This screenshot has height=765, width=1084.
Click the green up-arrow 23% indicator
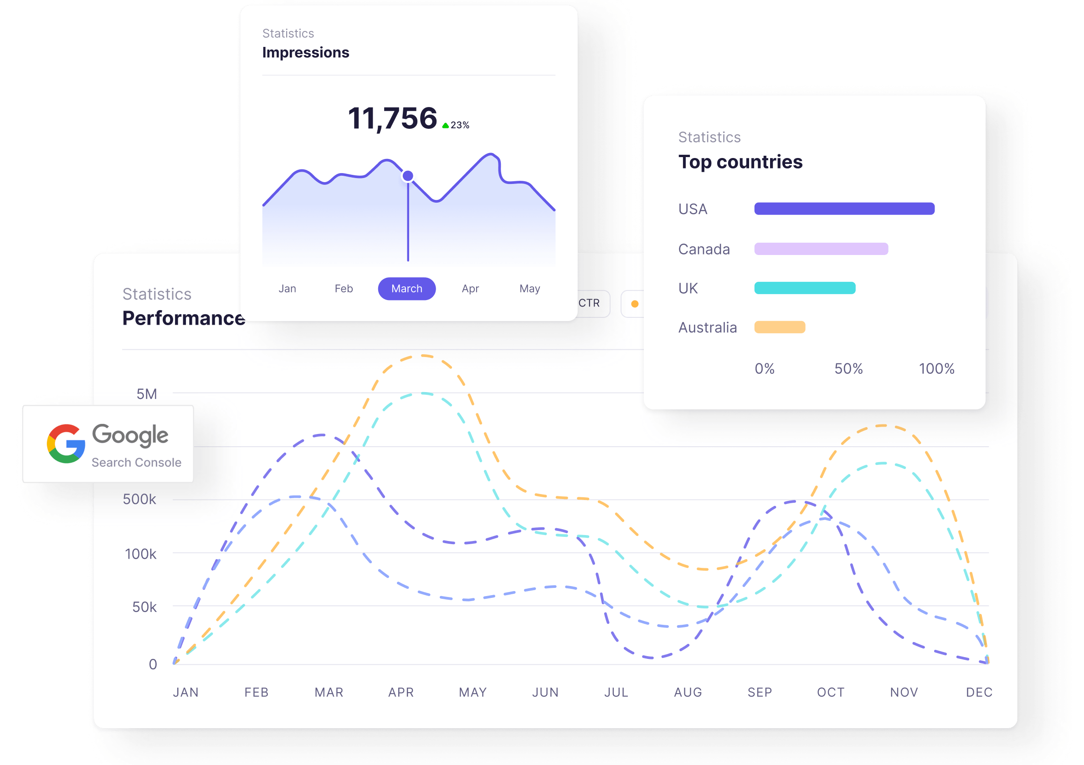(x=456, y=125)
